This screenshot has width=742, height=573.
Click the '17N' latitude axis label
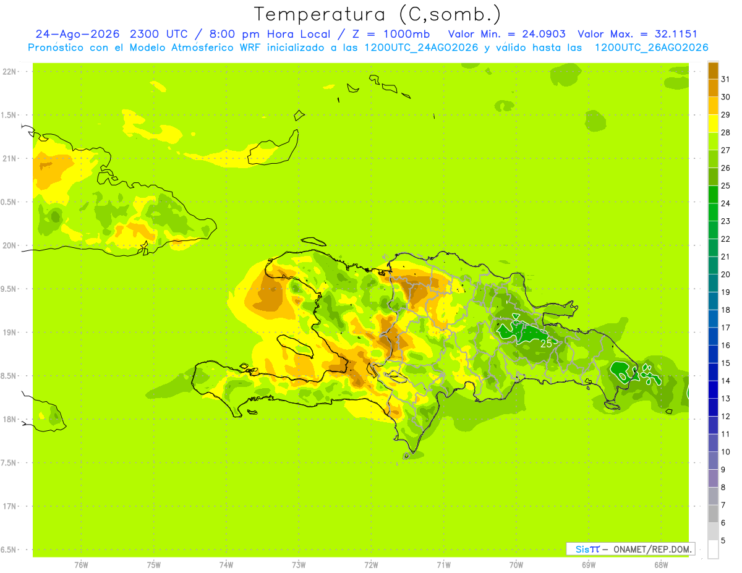[9, 506]
